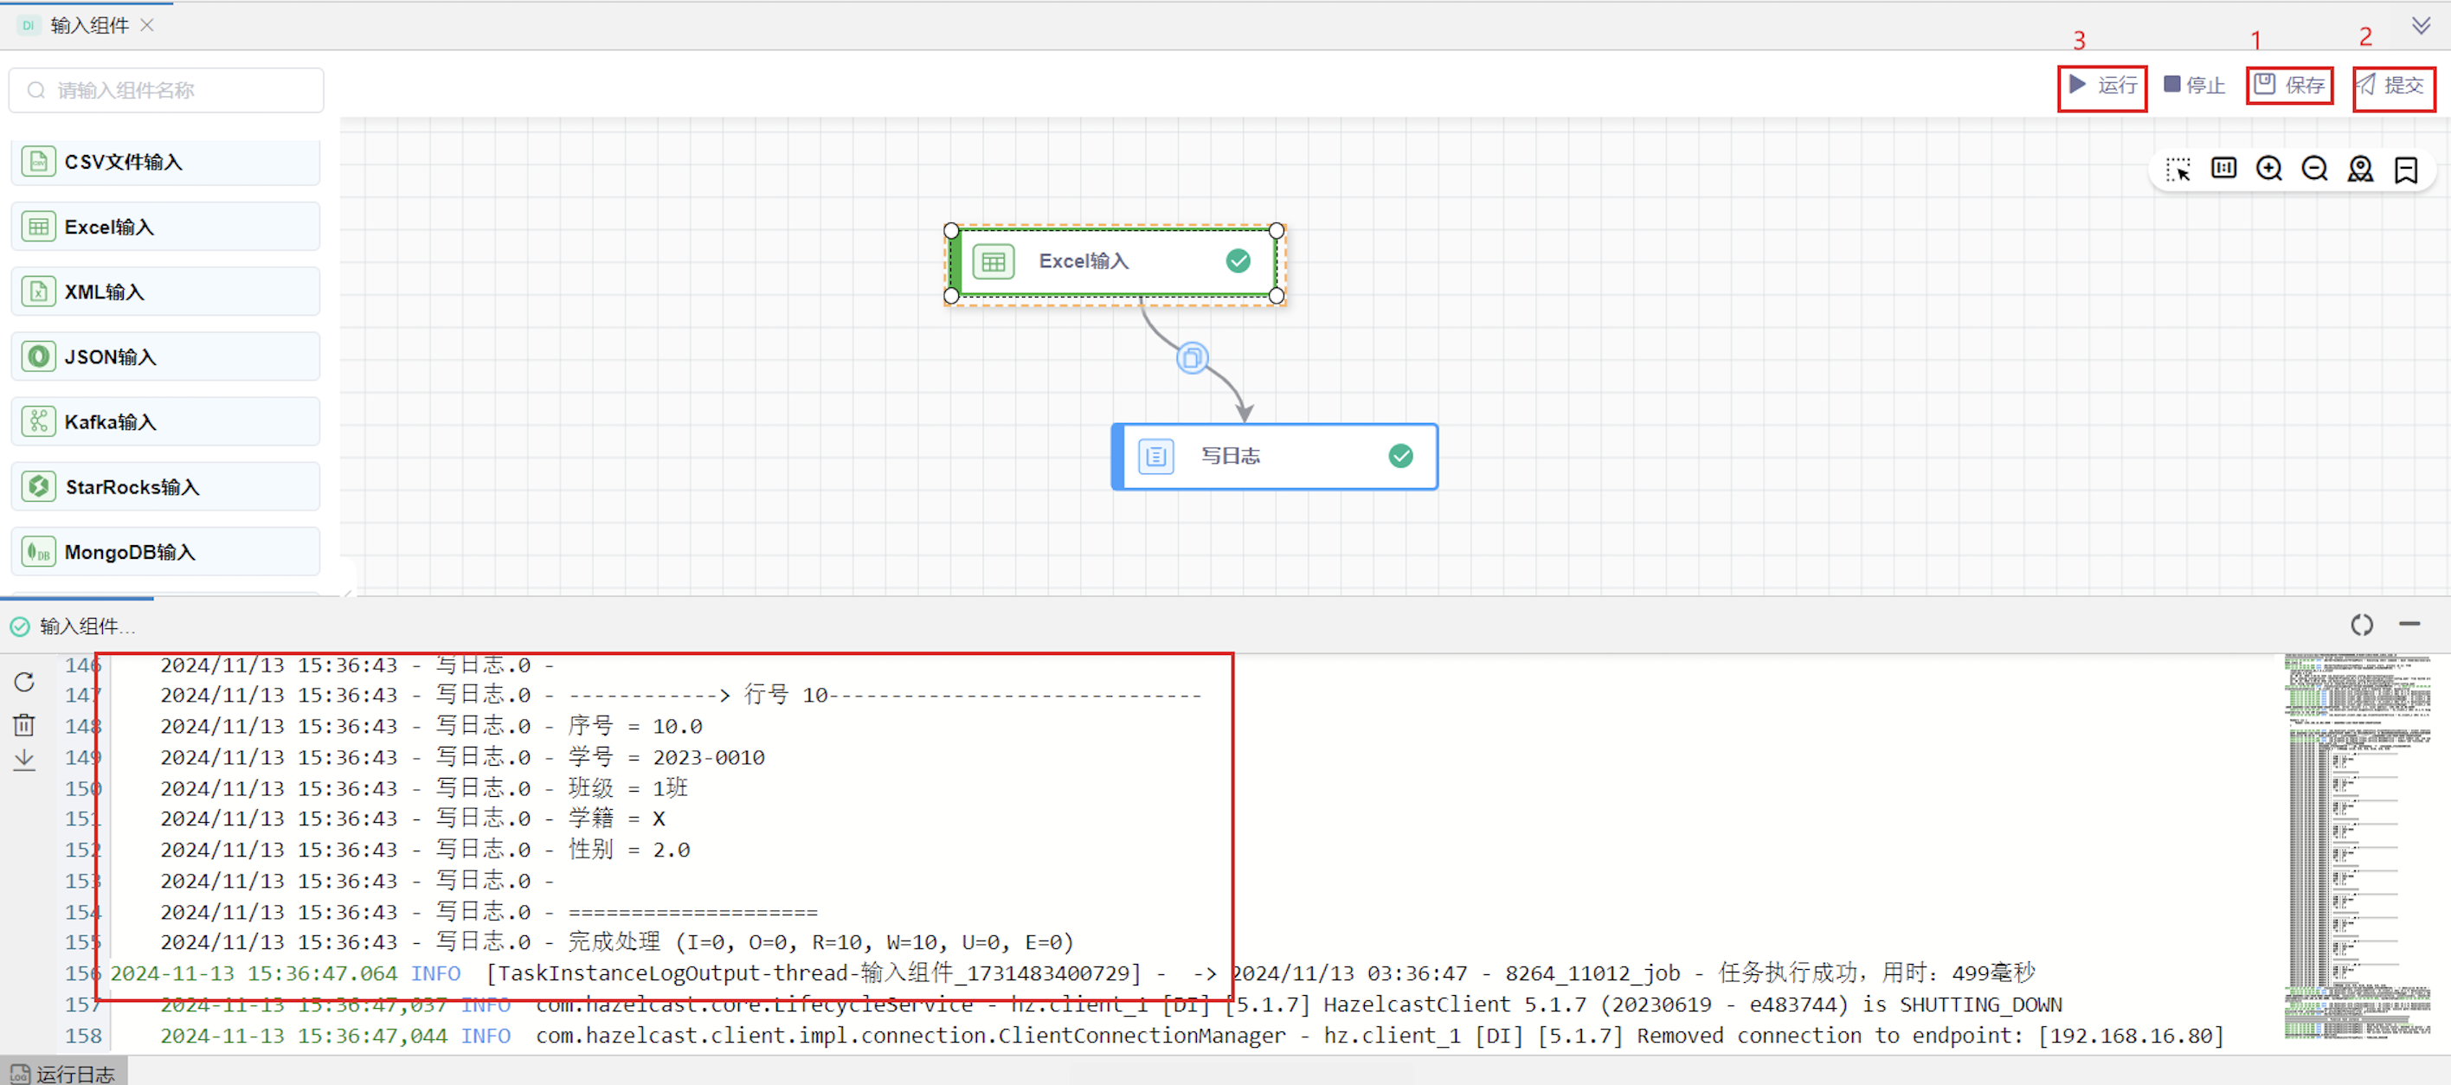Click the component name search field
2451x1085 pixels.
pos(166,90)
